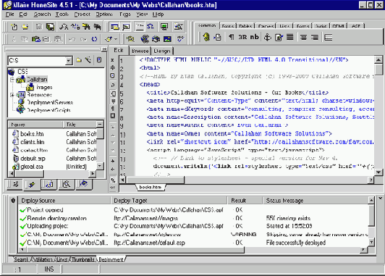Select the Validation results tab
385x276 pixels.
pyautogui.click(x=42, y=259)
